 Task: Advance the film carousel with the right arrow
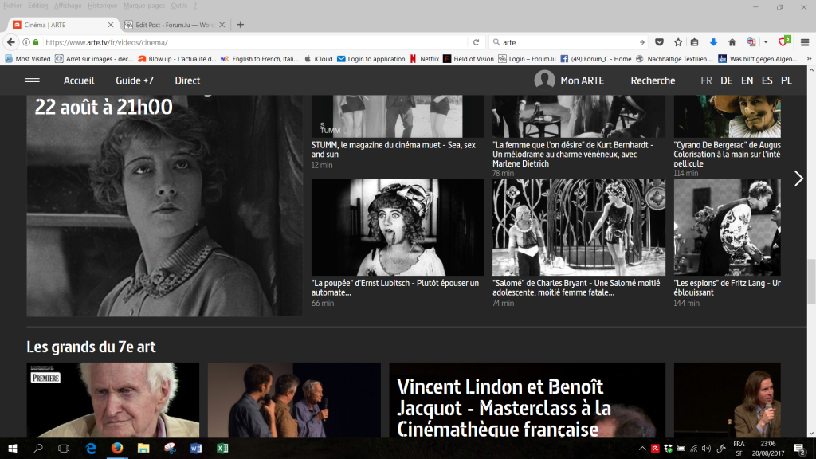point(798,178)
